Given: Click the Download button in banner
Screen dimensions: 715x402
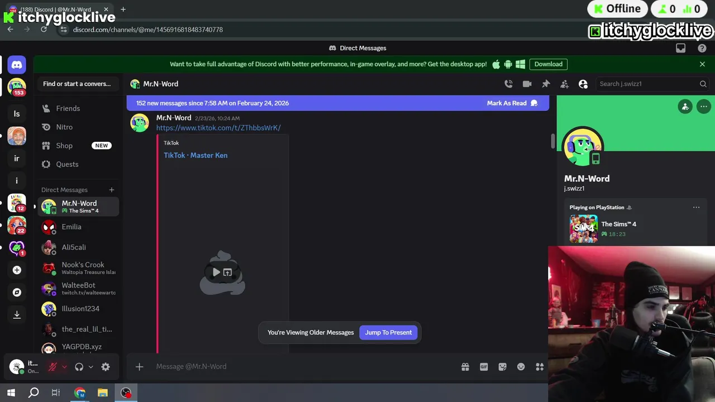Looking at the screenshot, I should click(548, 64).
